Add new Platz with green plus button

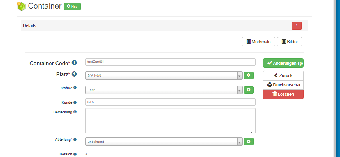tap(249, 75)
